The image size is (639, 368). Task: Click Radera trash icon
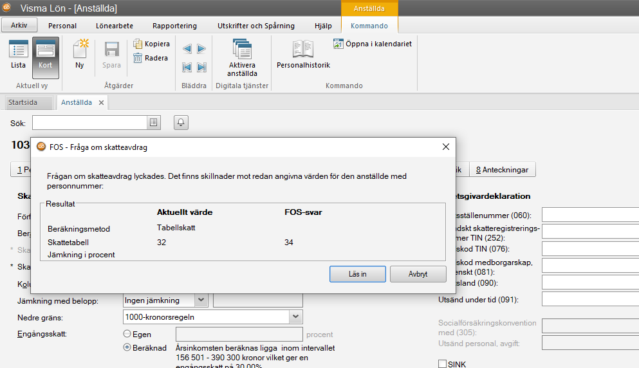(151, 58)
